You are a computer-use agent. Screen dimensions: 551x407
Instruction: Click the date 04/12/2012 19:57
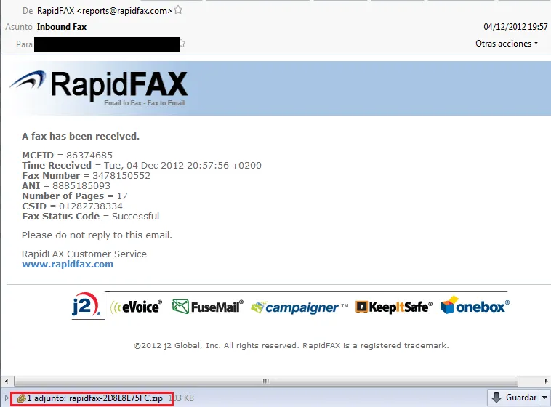(515, 27)
